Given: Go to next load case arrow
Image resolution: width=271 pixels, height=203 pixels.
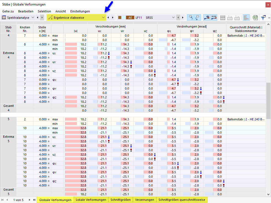Looking at the screenshot, I should tap(183, 18).
